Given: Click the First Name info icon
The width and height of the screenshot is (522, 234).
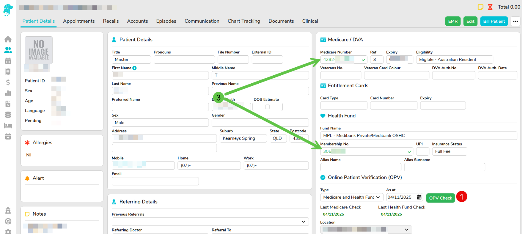Looking at the screenshot, I should tap(134, 68).
